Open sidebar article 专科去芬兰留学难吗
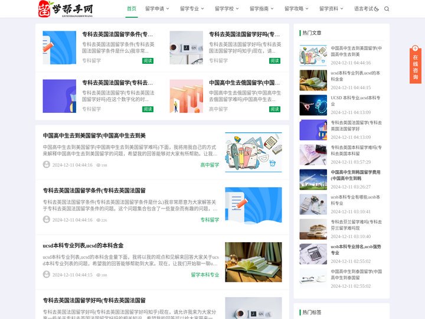 (356, 225)
